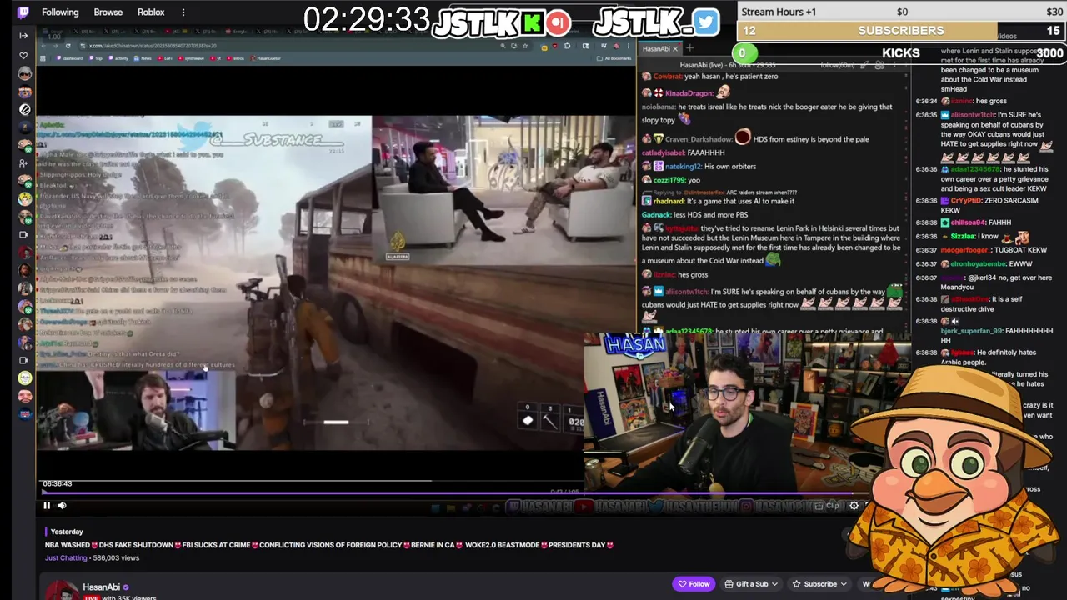1067x600 pixels.
Task: Click chat username Craven_Darkshadow
Action: click(x=699, y=139)
